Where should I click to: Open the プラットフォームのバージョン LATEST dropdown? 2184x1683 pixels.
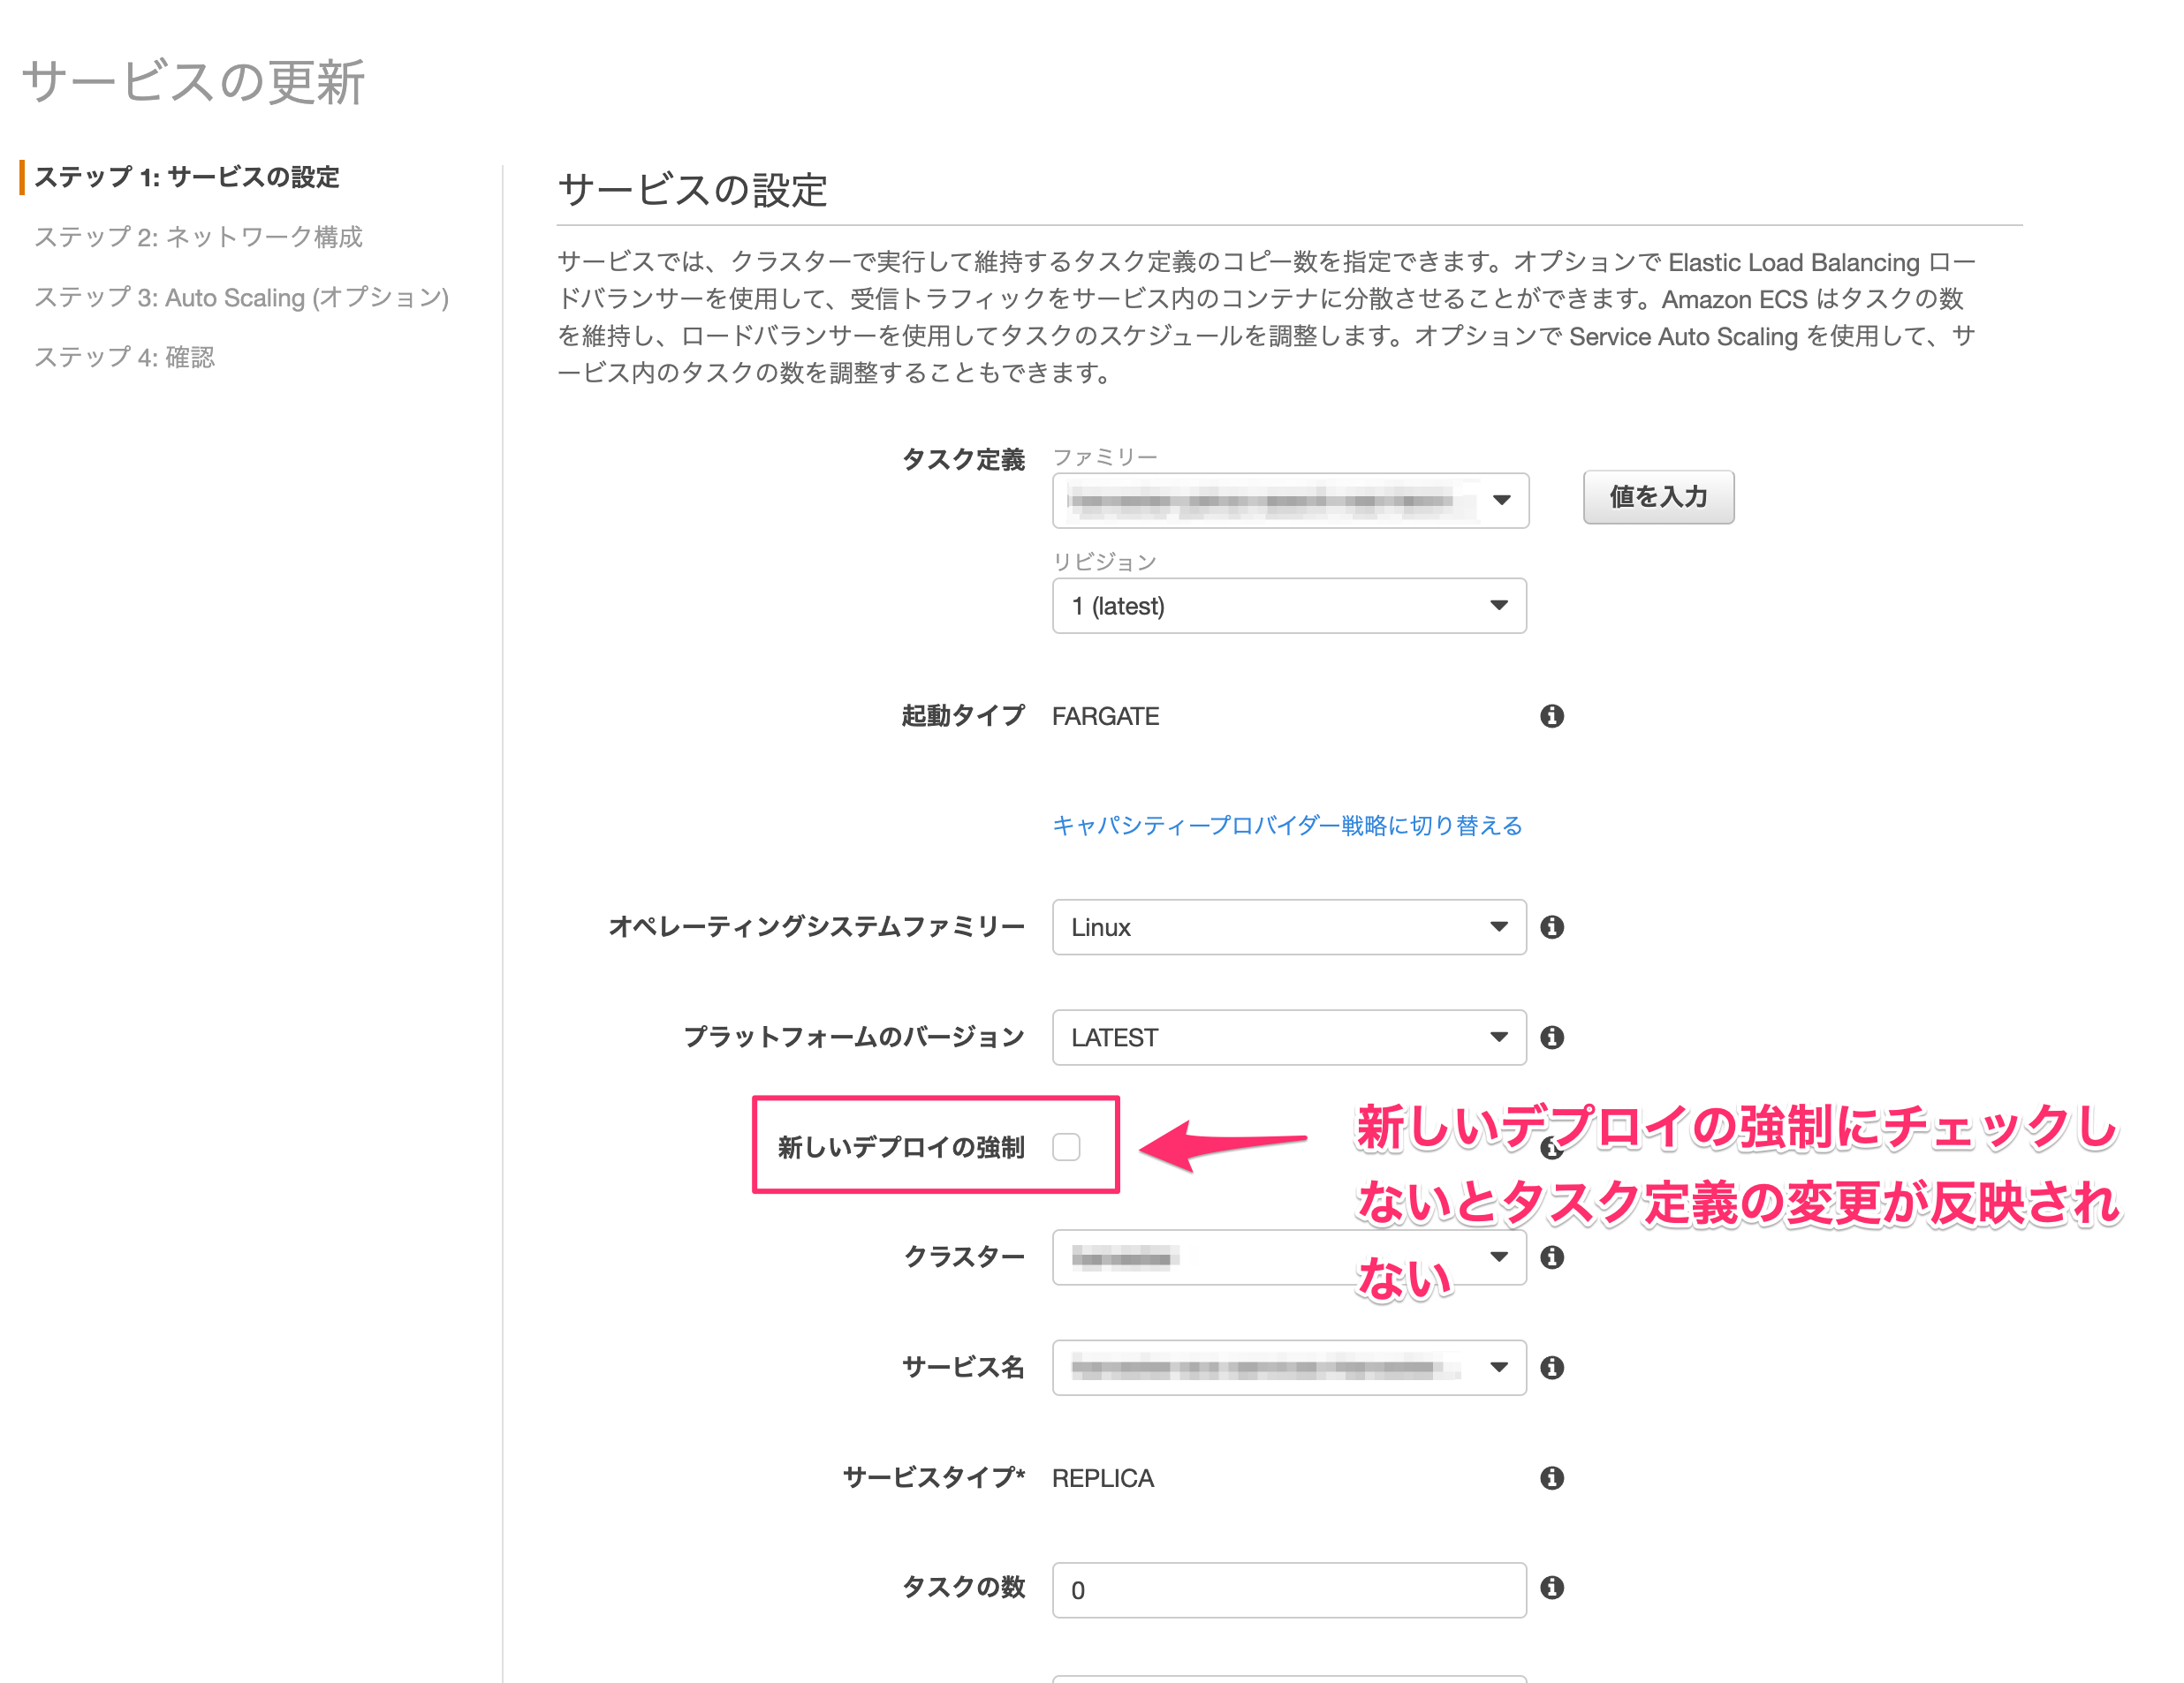click(1289, 1037)
